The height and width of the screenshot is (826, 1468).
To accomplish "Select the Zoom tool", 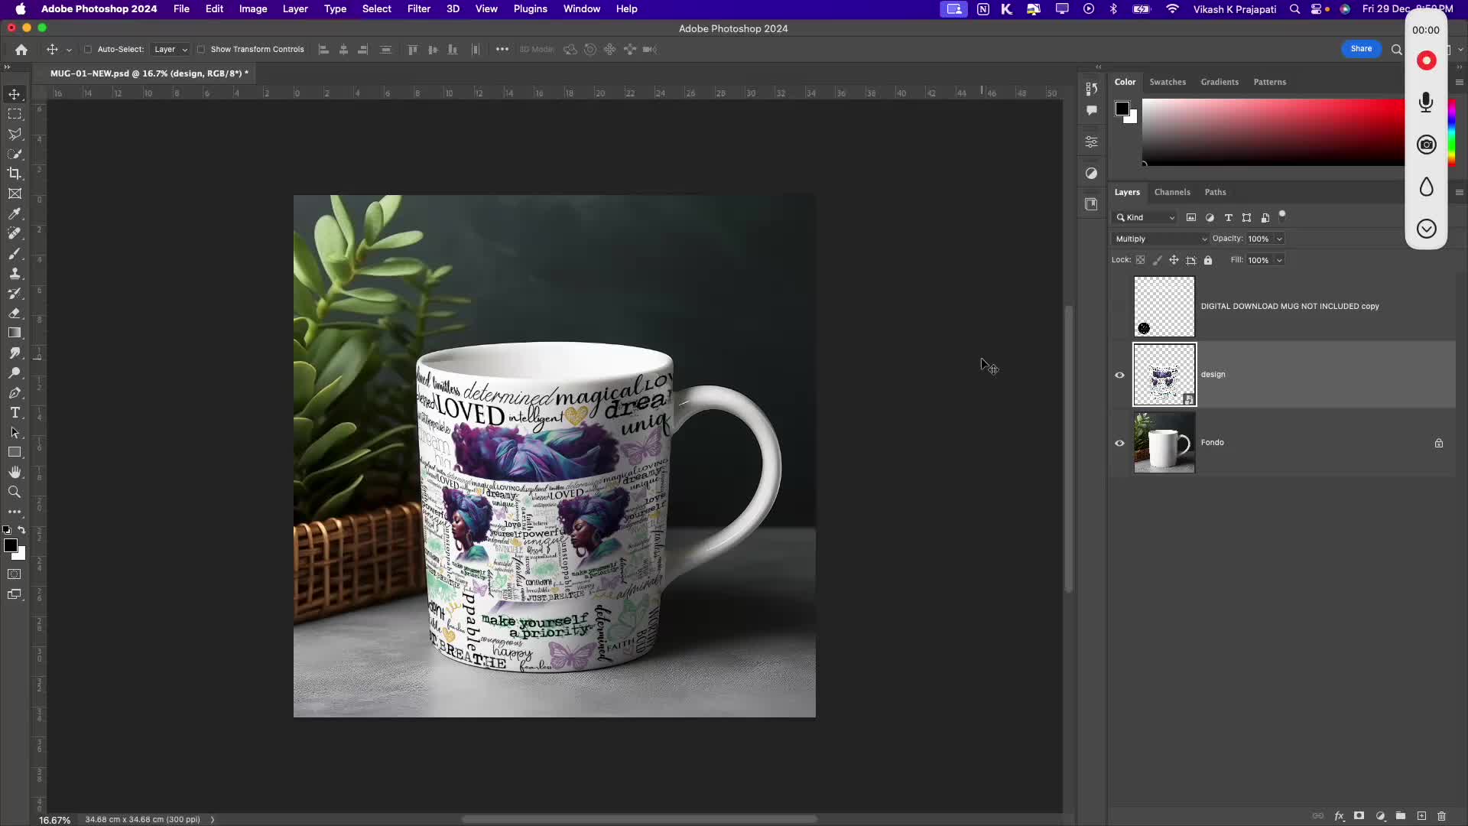I will pyautogui.click(x=15, y=493).
